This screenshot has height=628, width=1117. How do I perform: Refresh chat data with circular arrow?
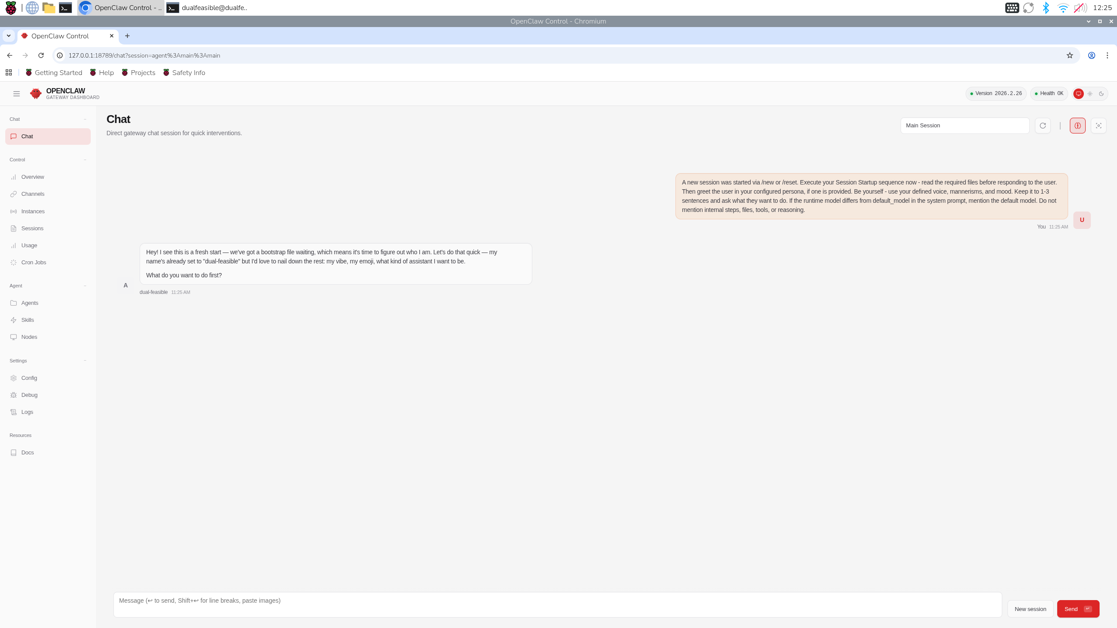1042,126
